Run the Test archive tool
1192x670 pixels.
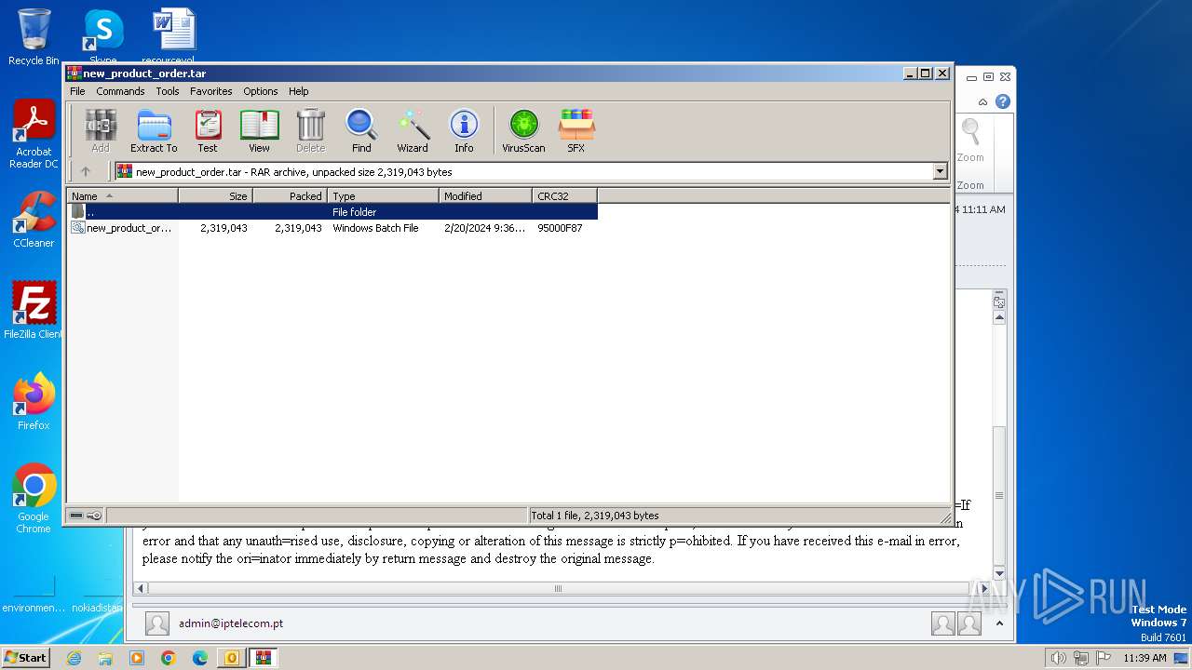[x=208, y=130]
